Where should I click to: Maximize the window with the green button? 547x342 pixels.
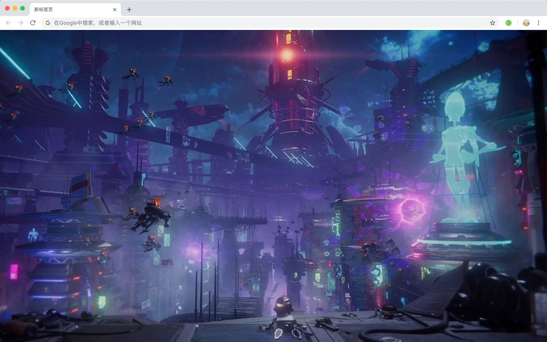point(23,8)
